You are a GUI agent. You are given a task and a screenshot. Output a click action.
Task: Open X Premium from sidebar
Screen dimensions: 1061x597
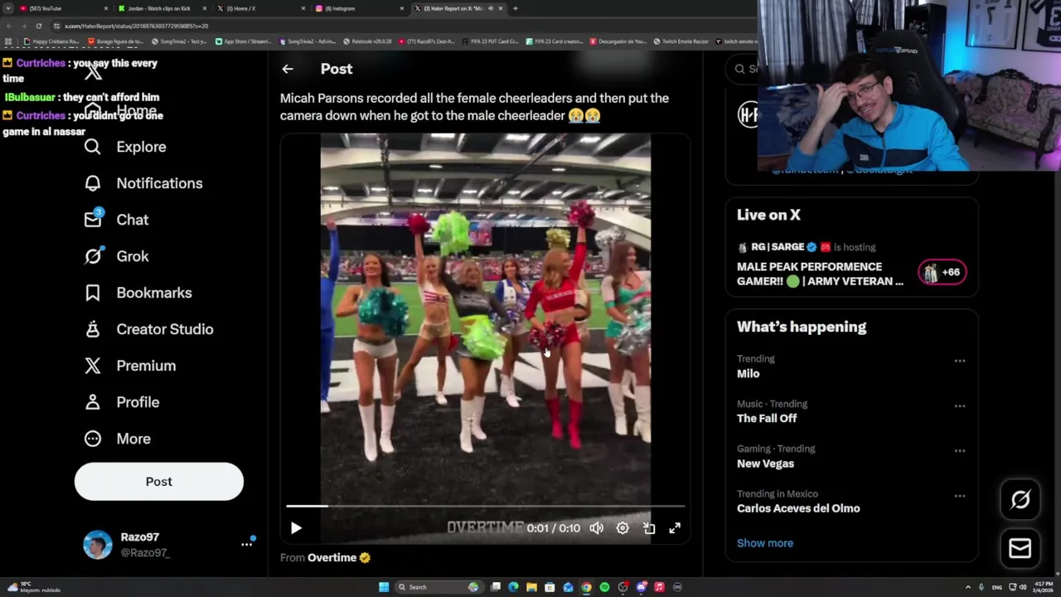129,366
